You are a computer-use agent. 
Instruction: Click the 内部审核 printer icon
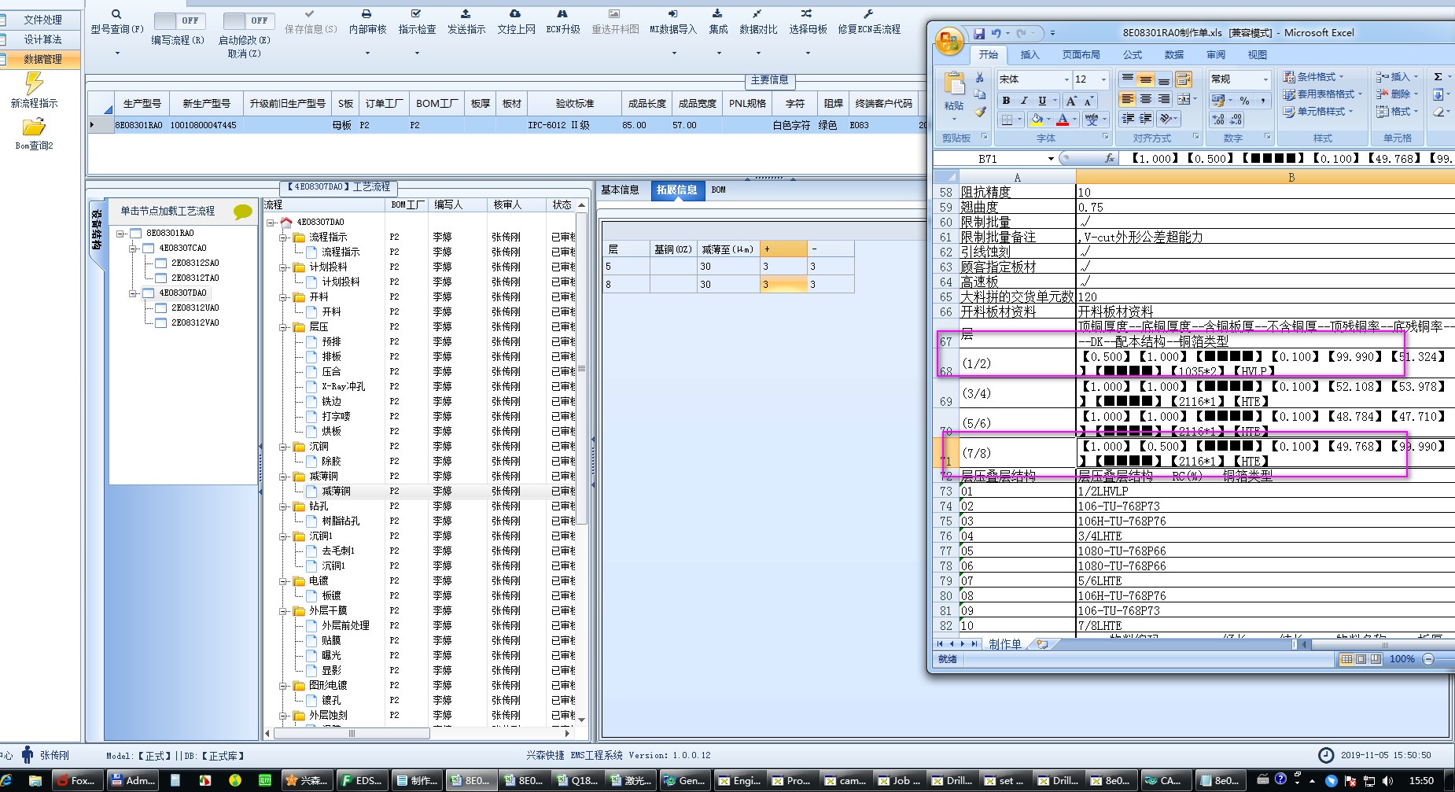[367, 13]
